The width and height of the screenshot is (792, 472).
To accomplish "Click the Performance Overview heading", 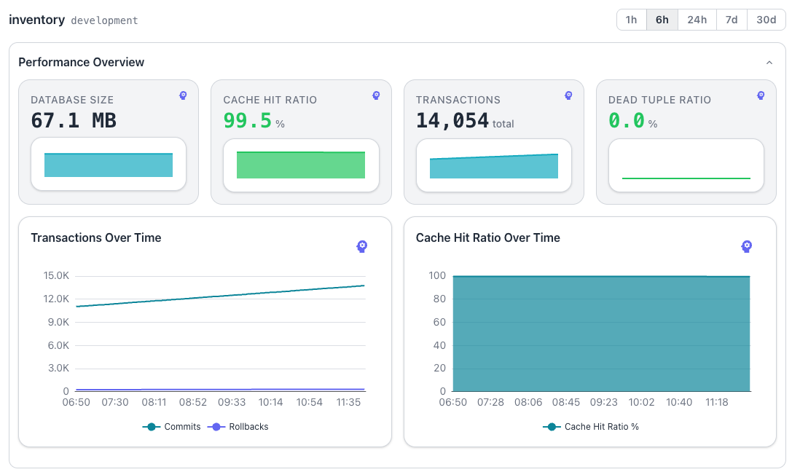I will (x=82, y=62).
